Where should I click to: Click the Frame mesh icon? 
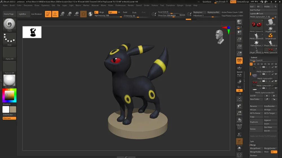coord(239,99)
